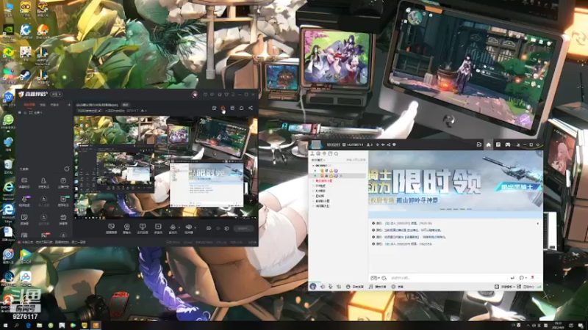Select the last banner carousel indicator in YY
Image resolution: width=588 pixels, height=330 pixels.
pyautogui.click(x=469, y=209)
